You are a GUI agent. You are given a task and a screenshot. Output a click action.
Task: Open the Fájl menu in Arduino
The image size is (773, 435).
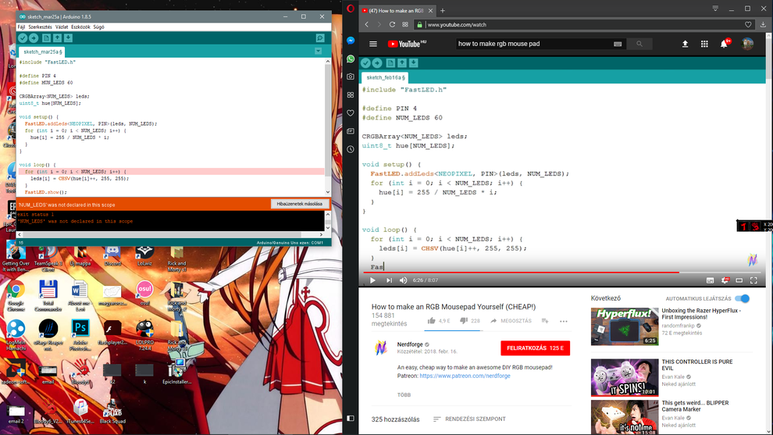coord(21,27)
